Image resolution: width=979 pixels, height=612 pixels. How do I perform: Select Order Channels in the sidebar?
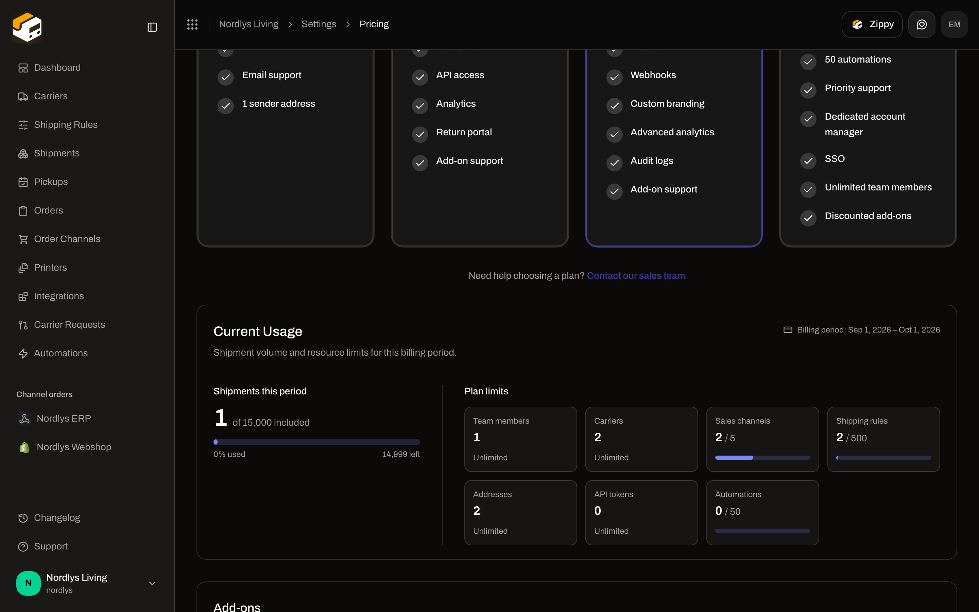(x=87, y=239)
